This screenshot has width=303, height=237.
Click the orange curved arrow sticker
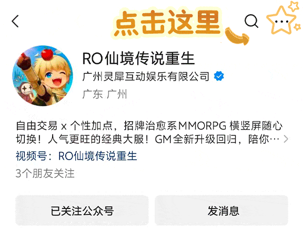(x=237, y=36)
